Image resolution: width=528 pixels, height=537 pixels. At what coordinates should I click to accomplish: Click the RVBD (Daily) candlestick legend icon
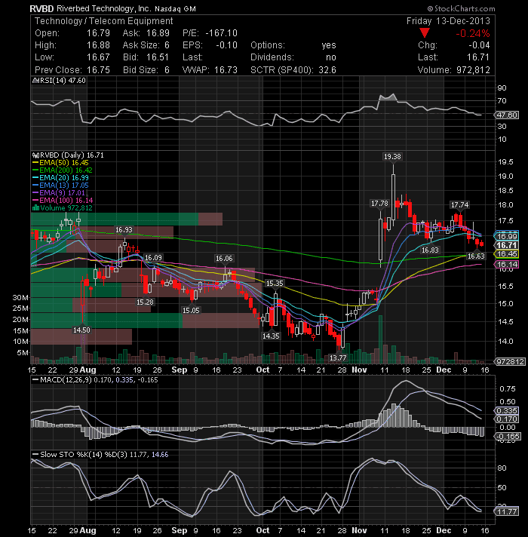(x=36, y=155)
